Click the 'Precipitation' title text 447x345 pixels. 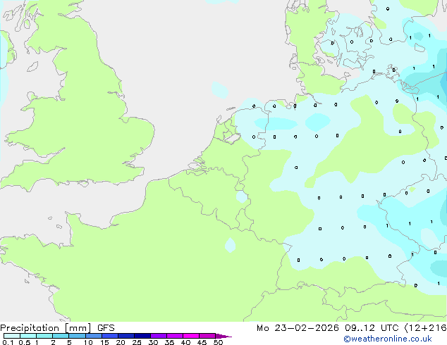30,328
